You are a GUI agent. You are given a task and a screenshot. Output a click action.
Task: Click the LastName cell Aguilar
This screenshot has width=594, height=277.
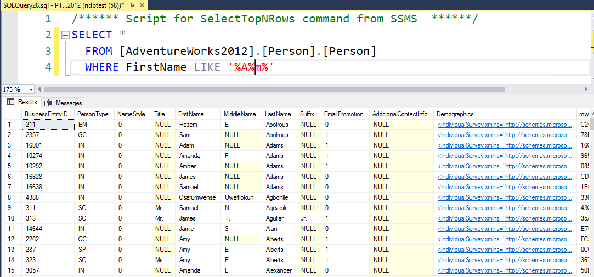click(280, 218)
